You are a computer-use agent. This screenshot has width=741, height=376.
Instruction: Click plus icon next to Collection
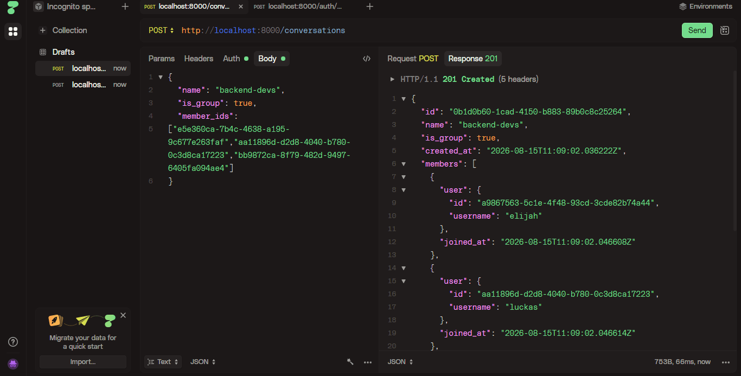coord(43,30)
